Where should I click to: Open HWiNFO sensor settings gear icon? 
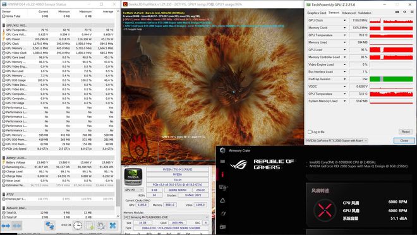pyautogui.click(x=101, y=226)
